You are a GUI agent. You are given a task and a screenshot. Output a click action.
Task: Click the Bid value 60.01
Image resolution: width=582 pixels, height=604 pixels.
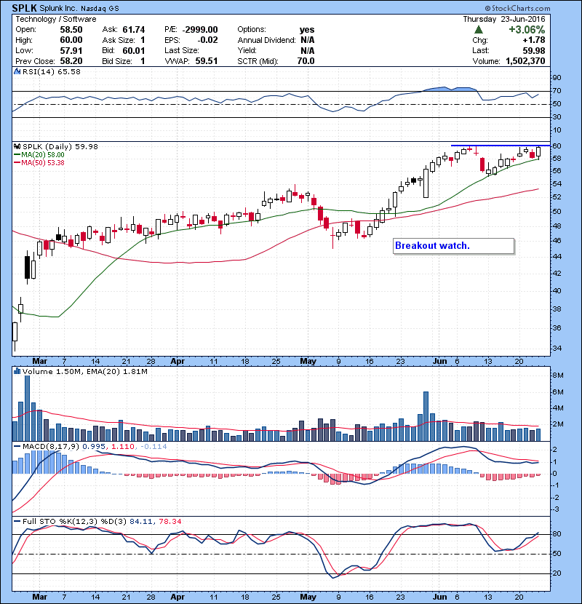134,50
